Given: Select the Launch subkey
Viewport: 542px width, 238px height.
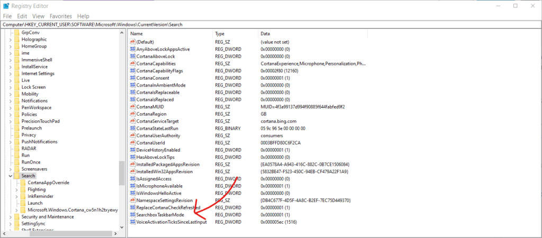Looking at the screenshot, I should pos(35,203).
